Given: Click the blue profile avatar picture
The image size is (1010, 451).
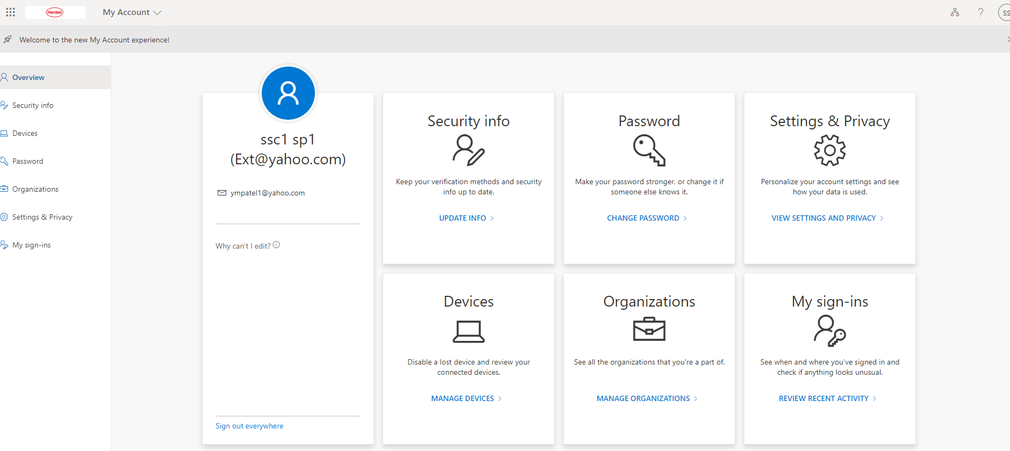Looking at the screenshot, I should point(288,93).
